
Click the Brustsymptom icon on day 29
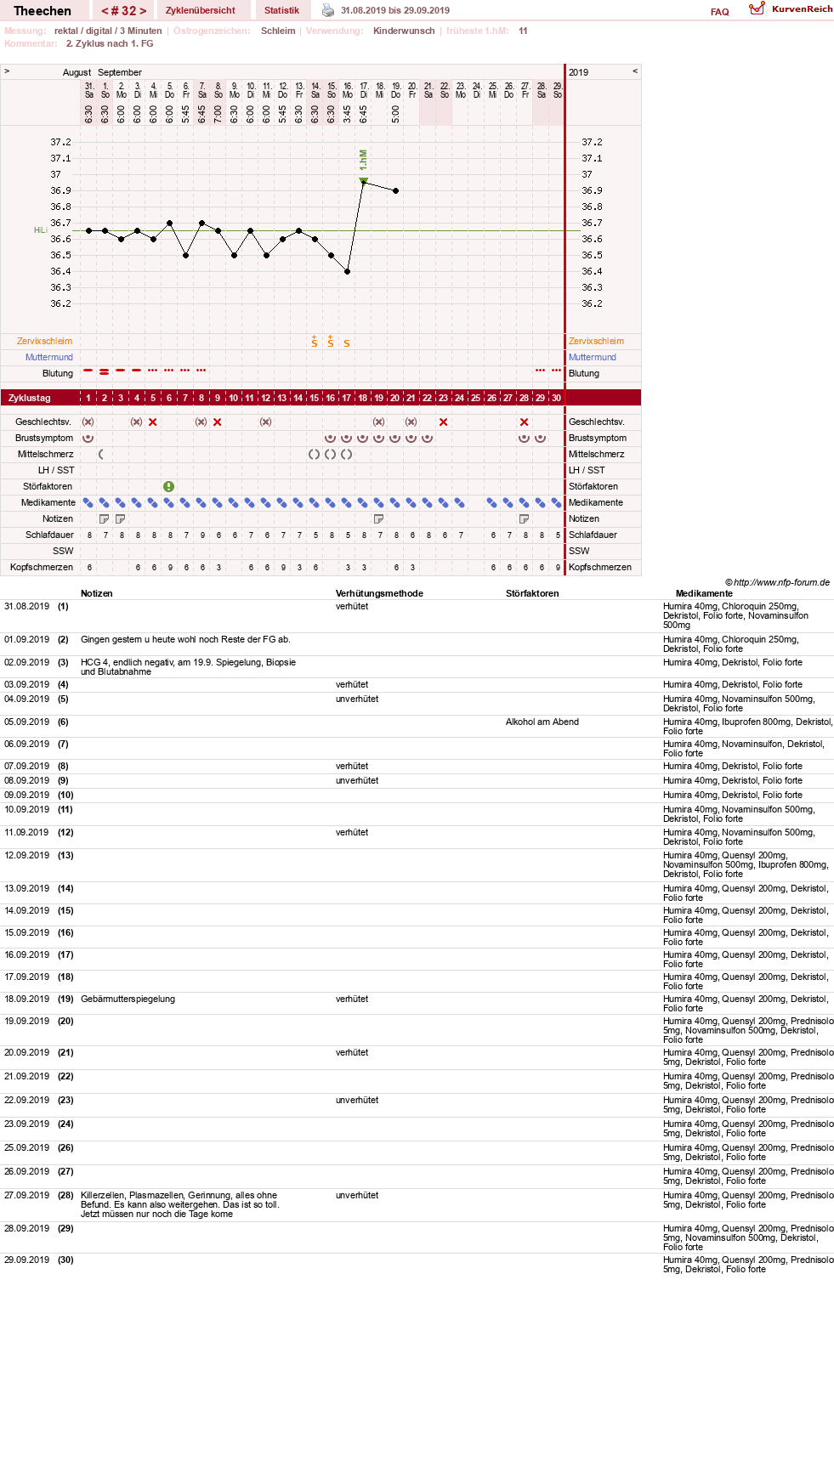(x=541, y=438)
